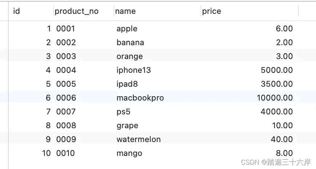Screen dimensions: 316x169
Task: Select the 3500.00 price cell
Action: coord(277,84)
